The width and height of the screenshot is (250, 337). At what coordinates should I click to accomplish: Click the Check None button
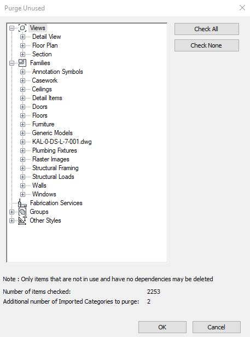point(207,45)
